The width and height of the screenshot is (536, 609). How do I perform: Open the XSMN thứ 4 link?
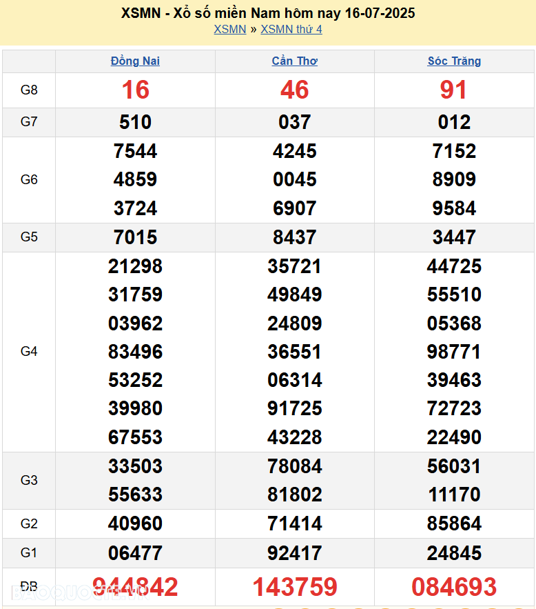(291, 29)
